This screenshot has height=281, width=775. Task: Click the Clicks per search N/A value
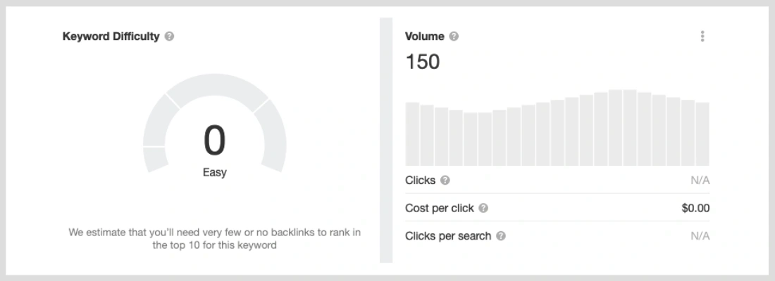pos(700,235)
